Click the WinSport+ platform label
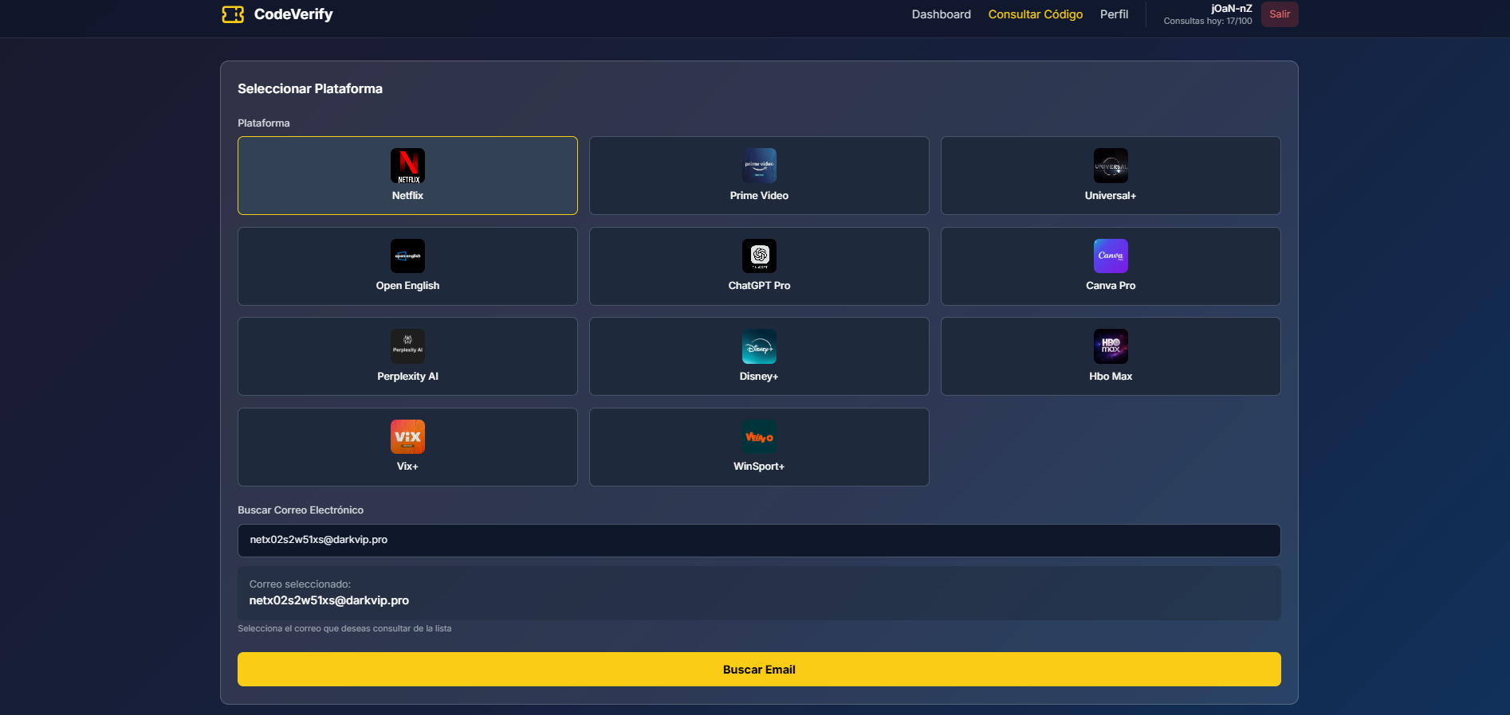 click(759, 467)
